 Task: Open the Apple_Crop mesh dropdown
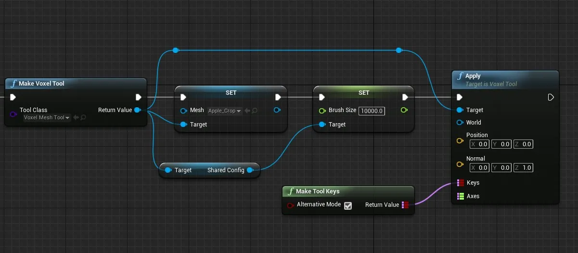[x=224, y=111]
